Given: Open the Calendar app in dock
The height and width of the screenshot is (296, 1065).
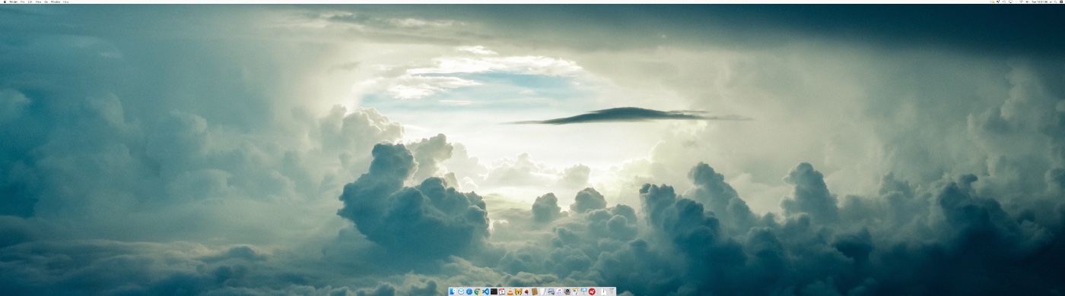Looking at the screenshot, I should (x=502, y=291).
